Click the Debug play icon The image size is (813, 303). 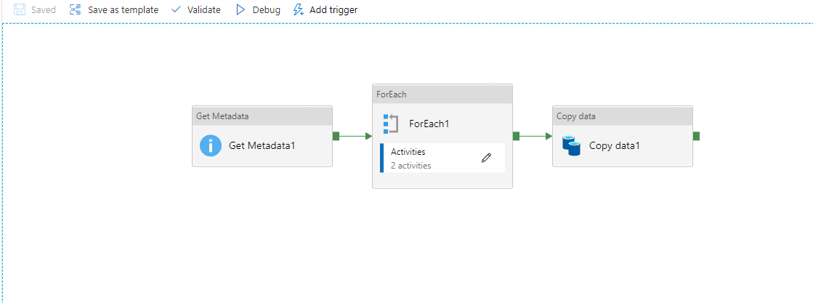click(240, 10)
